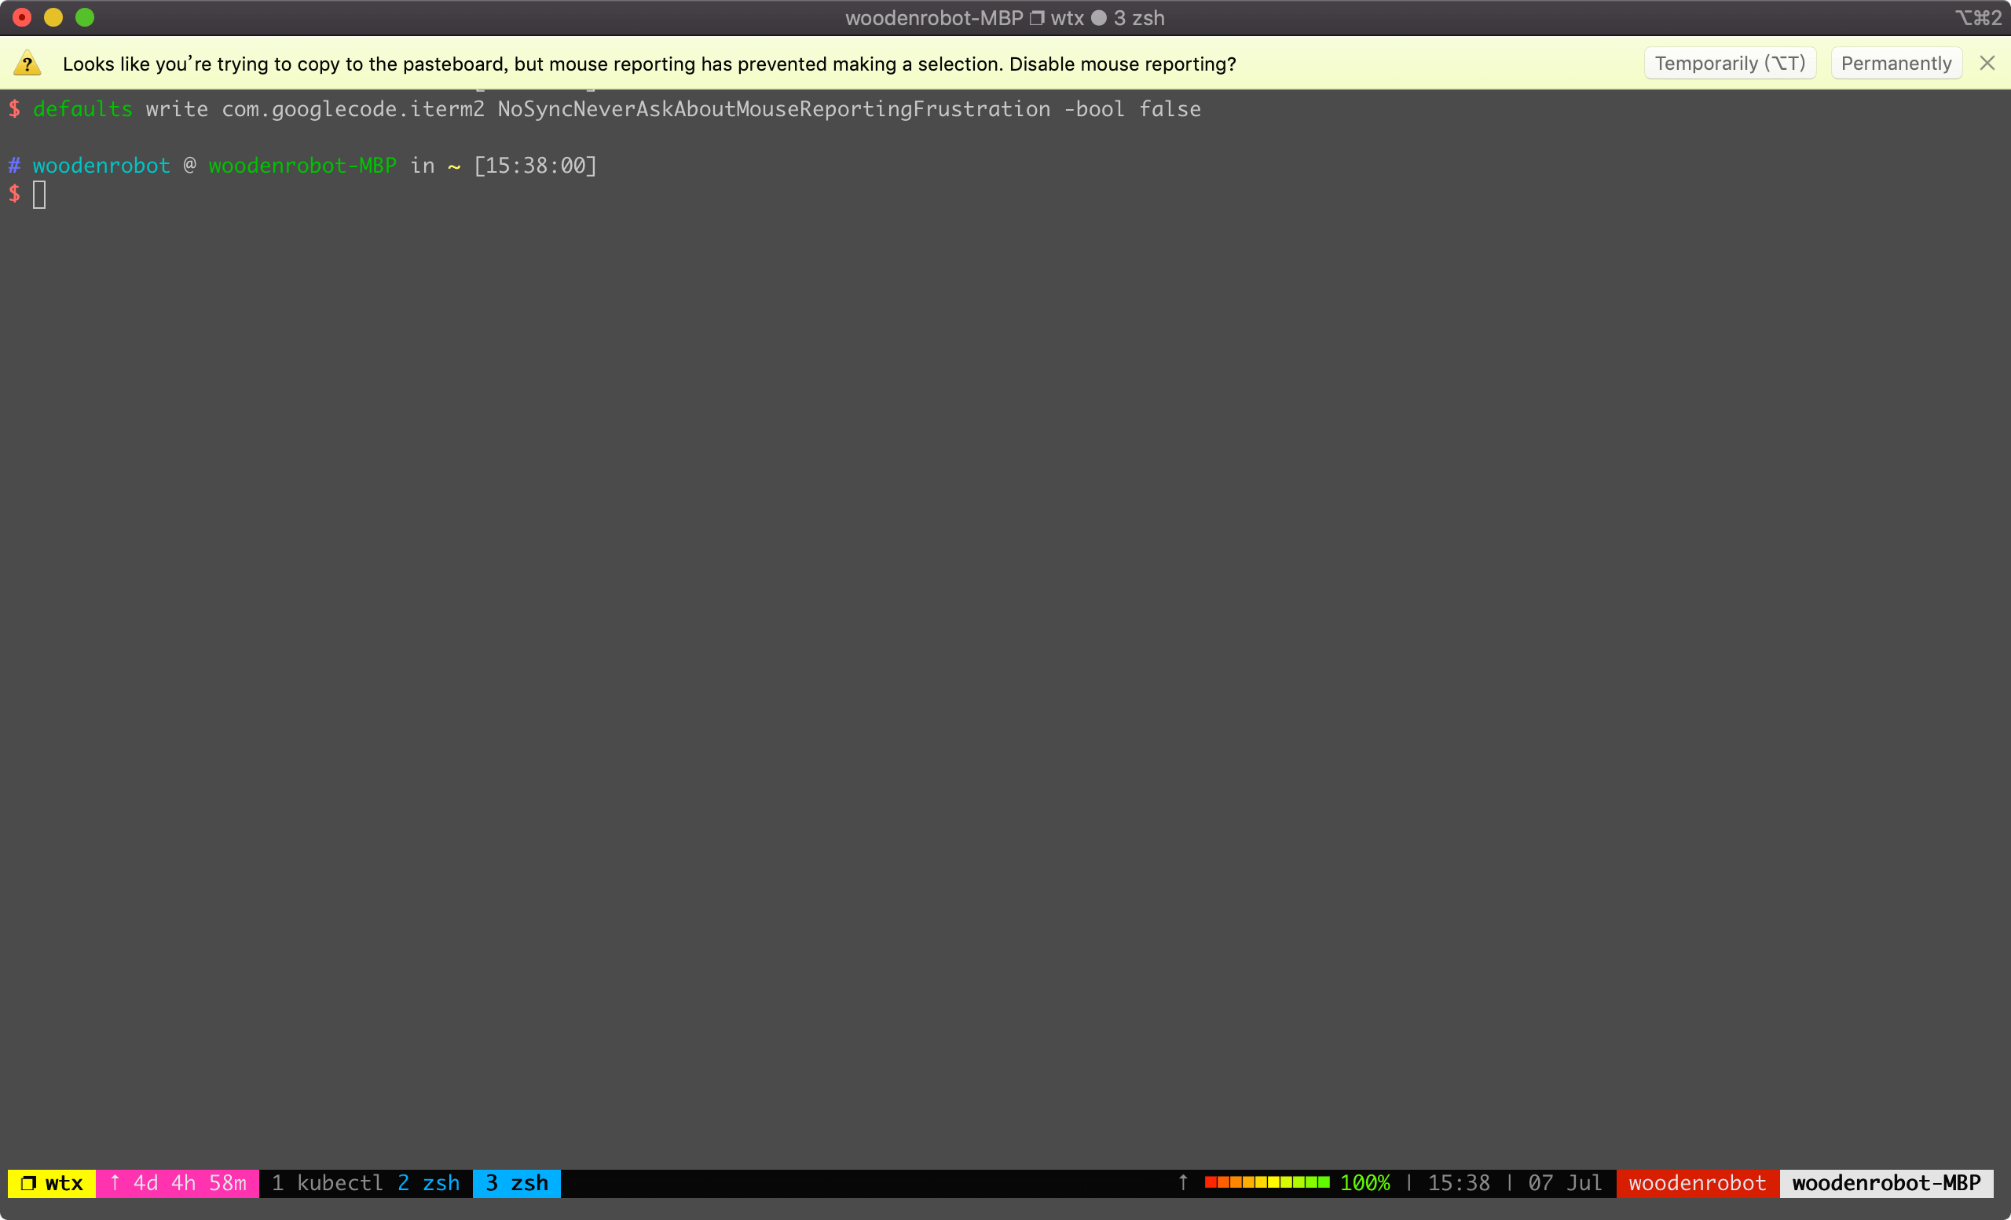Click the dot indicator before 3 zsh in the title bar
The image size is (2011, 1220).
pos(1099,17)
